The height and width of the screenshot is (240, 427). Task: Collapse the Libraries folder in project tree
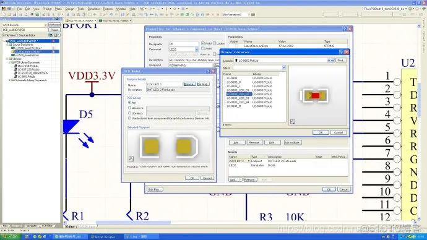[x=7, y=59]
